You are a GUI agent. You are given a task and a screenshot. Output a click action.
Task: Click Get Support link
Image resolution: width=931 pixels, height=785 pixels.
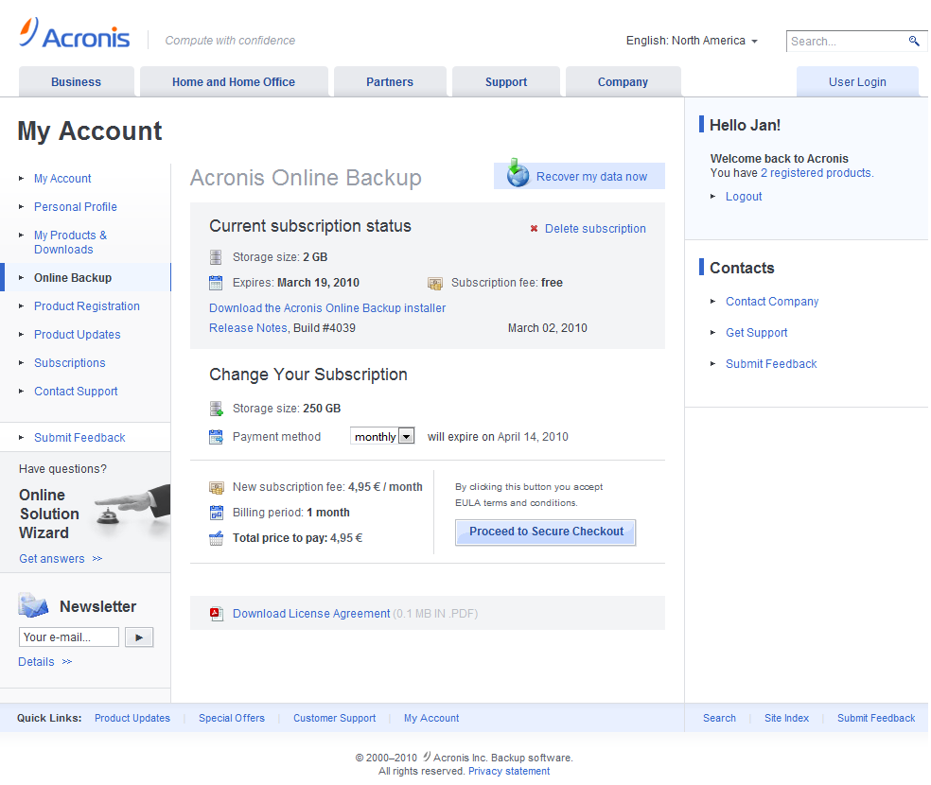[757, 333]
